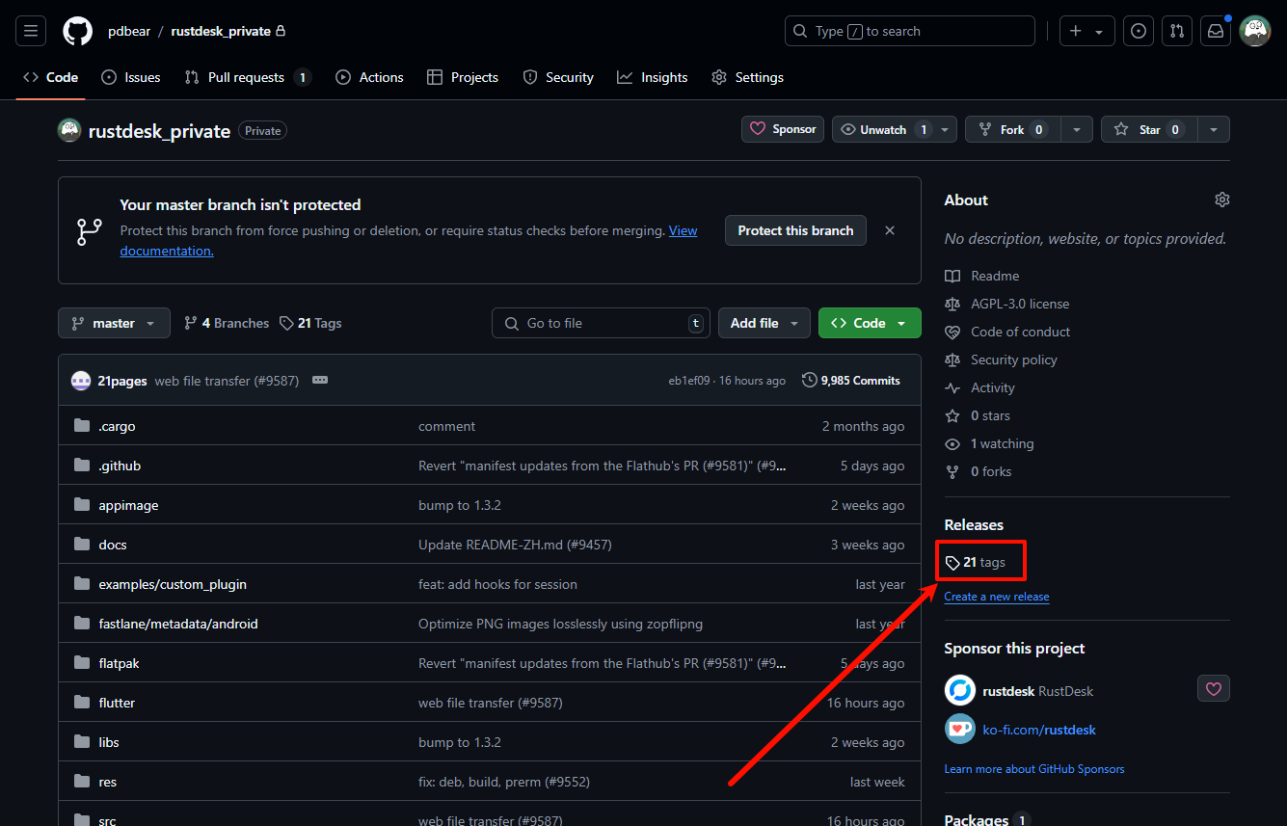Screen dimensions: 1287x826
Task: Click the About settings gear icon
Action: 1222,200
